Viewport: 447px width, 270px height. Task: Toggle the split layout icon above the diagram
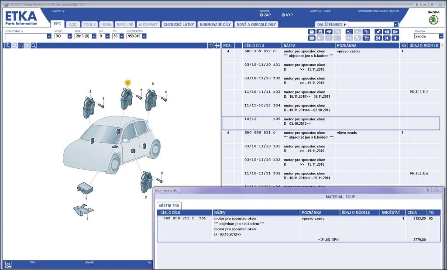click(211, 45)
